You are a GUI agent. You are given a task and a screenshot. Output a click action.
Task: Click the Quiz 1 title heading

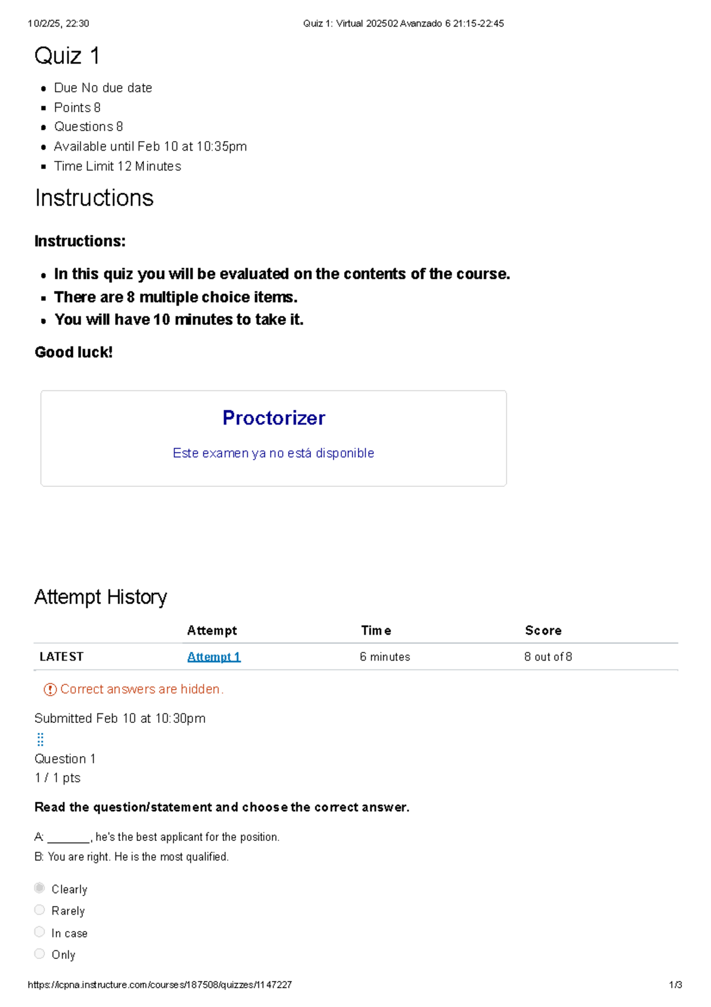67,56
